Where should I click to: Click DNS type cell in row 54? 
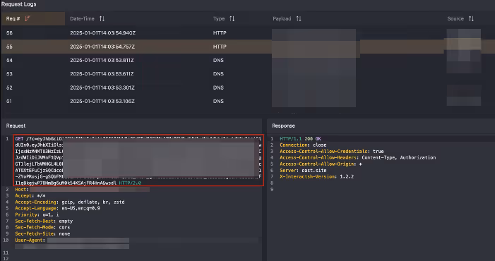coord(218,60)
